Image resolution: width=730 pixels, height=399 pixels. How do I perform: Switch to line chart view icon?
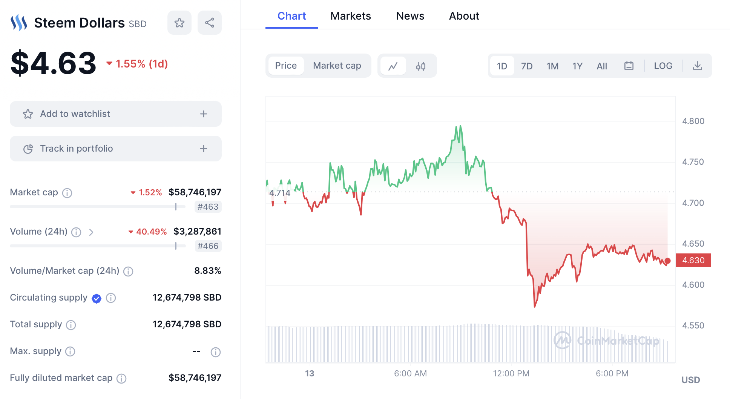[393, 66]
